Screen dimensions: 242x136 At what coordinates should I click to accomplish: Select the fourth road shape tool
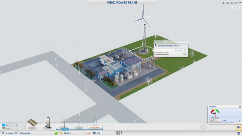pyautogui.click(x=14, y=125)
